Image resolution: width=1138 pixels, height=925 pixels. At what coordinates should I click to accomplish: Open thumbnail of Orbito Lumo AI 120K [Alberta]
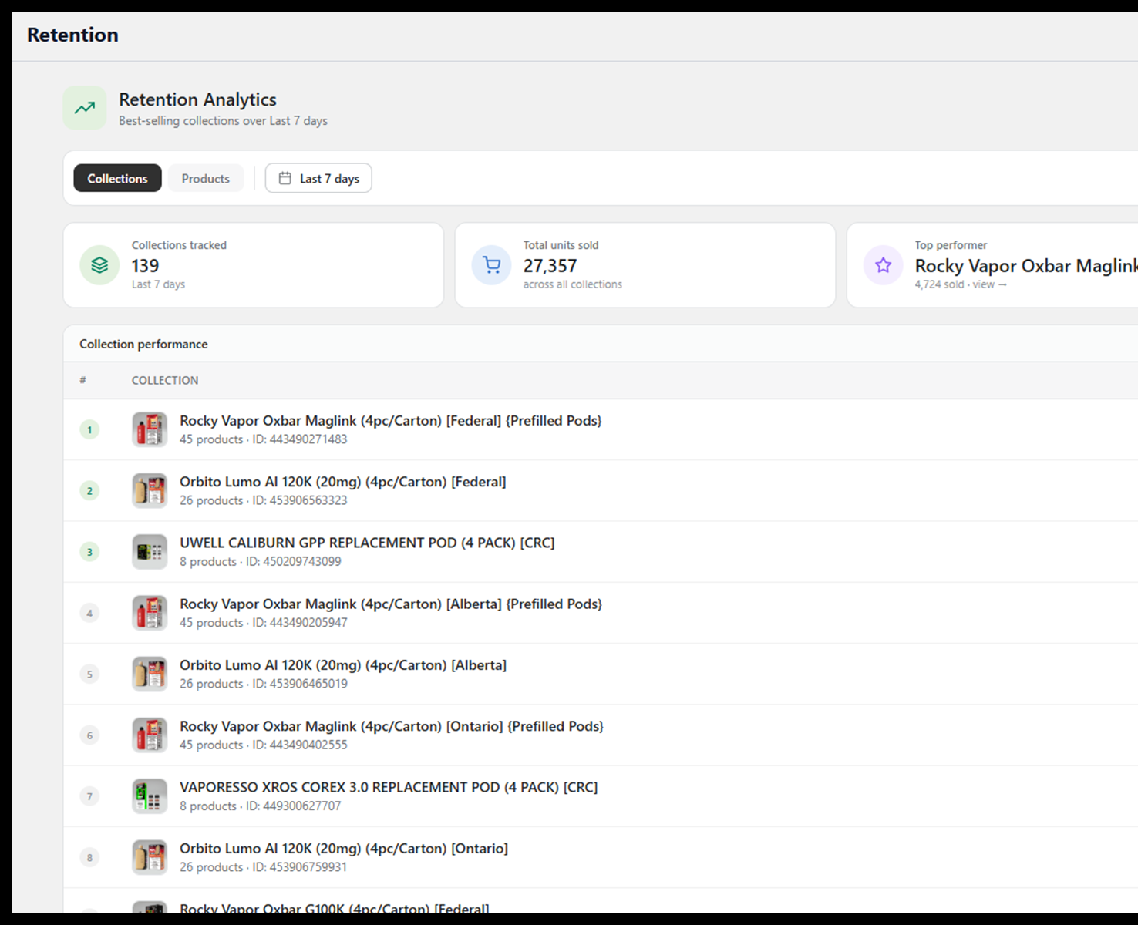click(150, 674)
